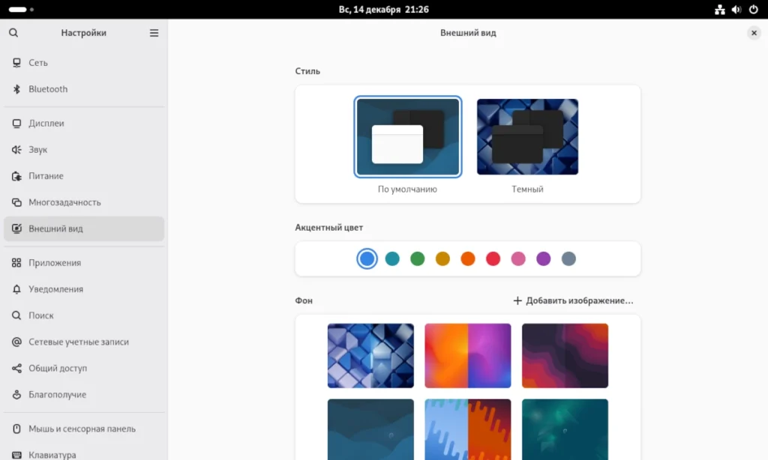The height and width of the screenshot is (460, 768).
Task: Click the Поиск magnifier icon in sidebar list
Action: pos(16,315)
